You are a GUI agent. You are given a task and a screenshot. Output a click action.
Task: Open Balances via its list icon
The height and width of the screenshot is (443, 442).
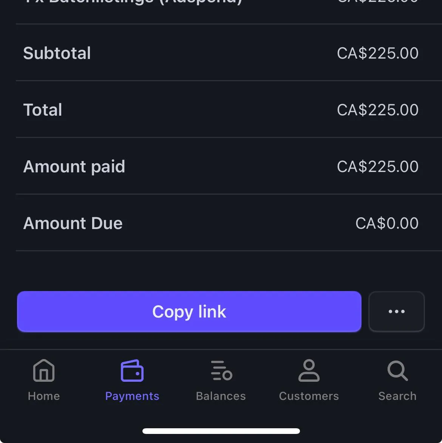pyautogui.click(x=221, y=370)
